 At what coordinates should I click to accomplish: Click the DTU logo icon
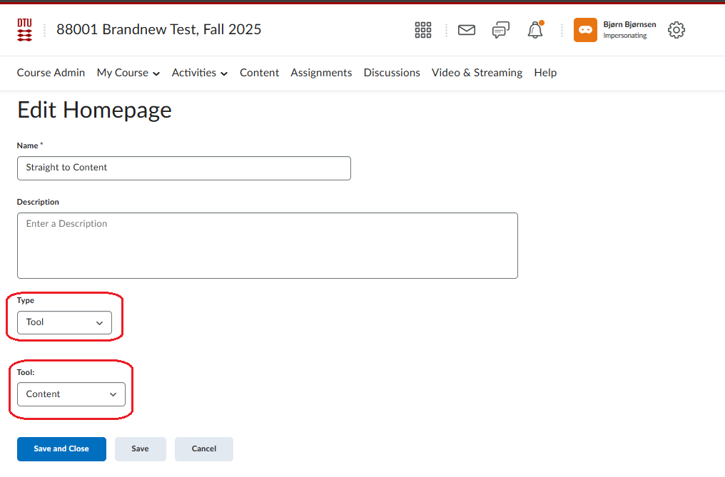coord(24,30)
